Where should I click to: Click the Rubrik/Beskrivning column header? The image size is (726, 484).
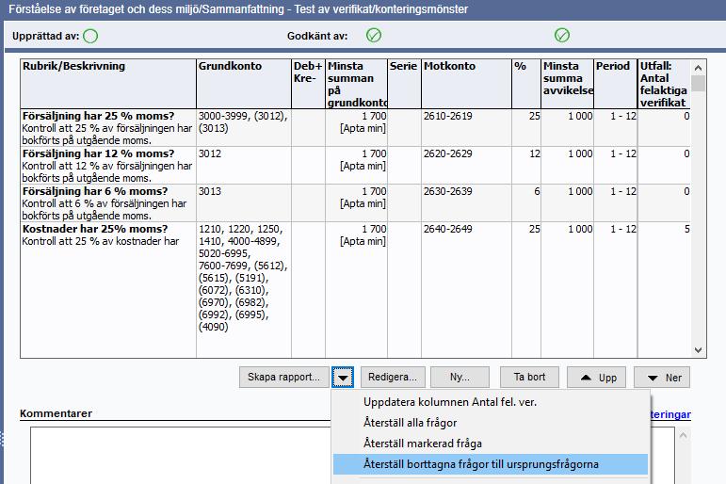[x=108, y=84]
